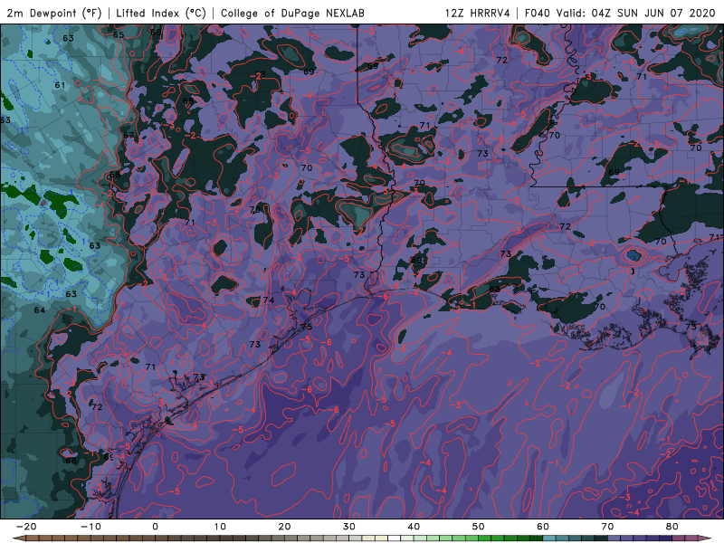The image size is (724, 543).
Task: Click the 80 label on the color scale
Action: 672,527
